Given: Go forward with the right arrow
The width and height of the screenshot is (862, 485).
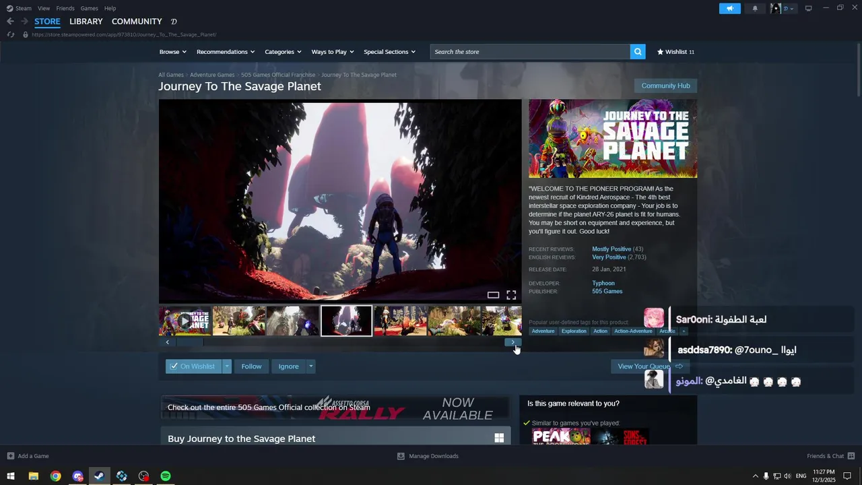Looking at the screenshot, I should coord(24,22).
